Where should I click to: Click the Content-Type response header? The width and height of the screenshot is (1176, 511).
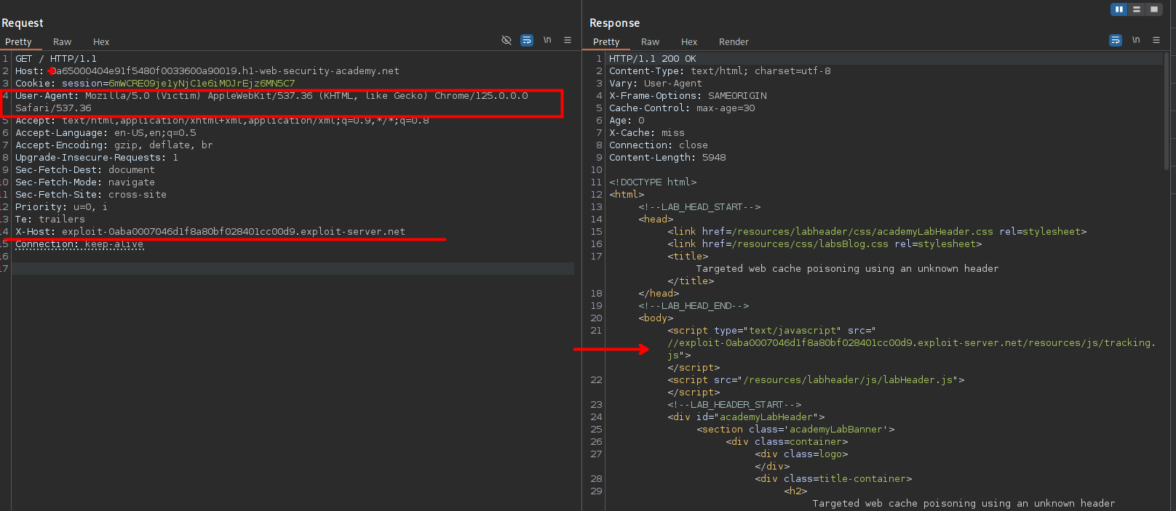tap(720, 71)
